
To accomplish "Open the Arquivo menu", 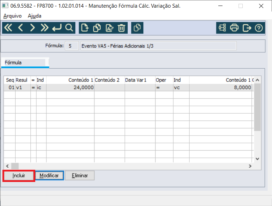I will coord(13,16).
